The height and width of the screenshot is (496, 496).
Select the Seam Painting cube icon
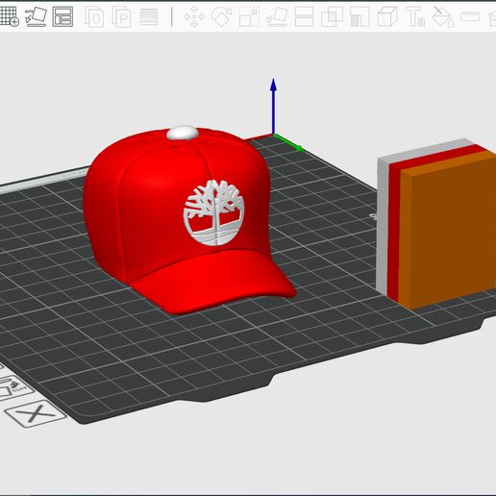(387, 16)
